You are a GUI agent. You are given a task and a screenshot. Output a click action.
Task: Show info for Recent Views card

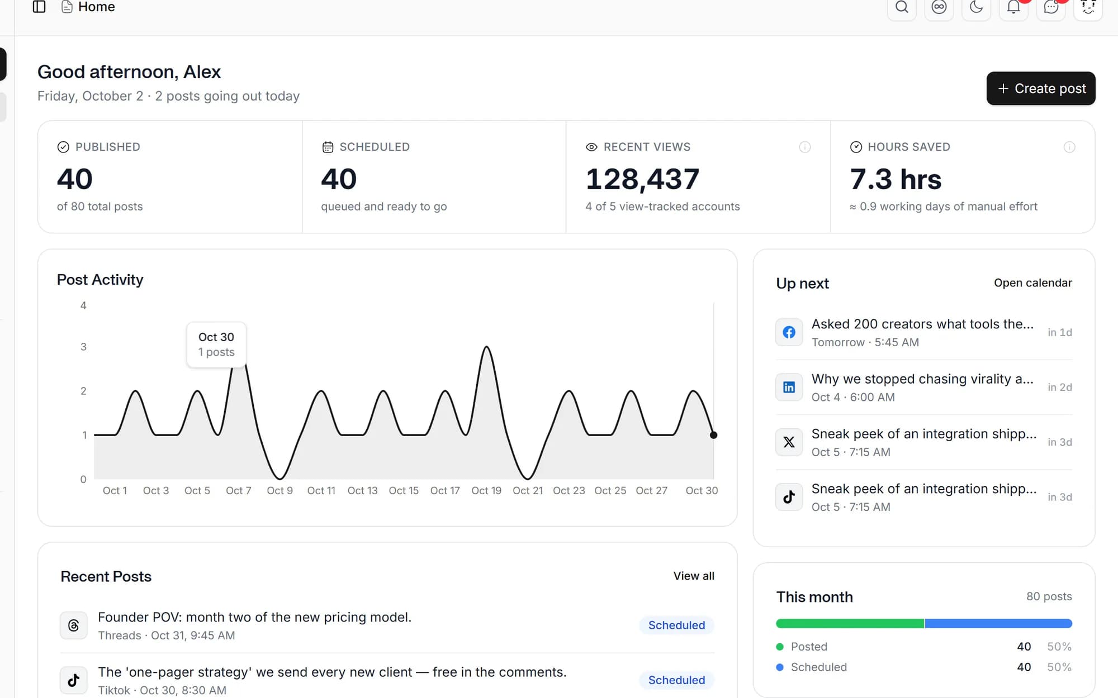[804, 147]
